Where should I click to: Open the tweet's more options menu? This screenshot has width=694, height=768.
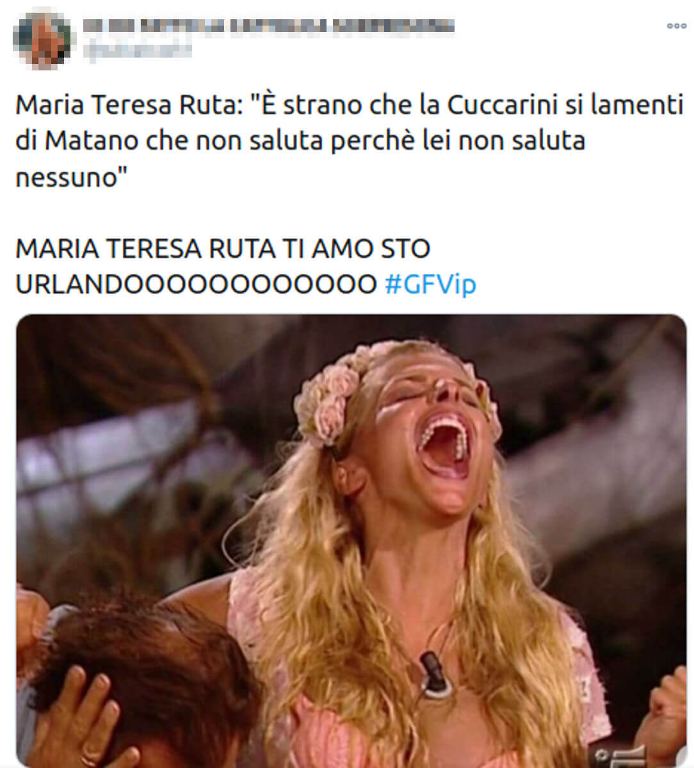[x=676, y=26]
